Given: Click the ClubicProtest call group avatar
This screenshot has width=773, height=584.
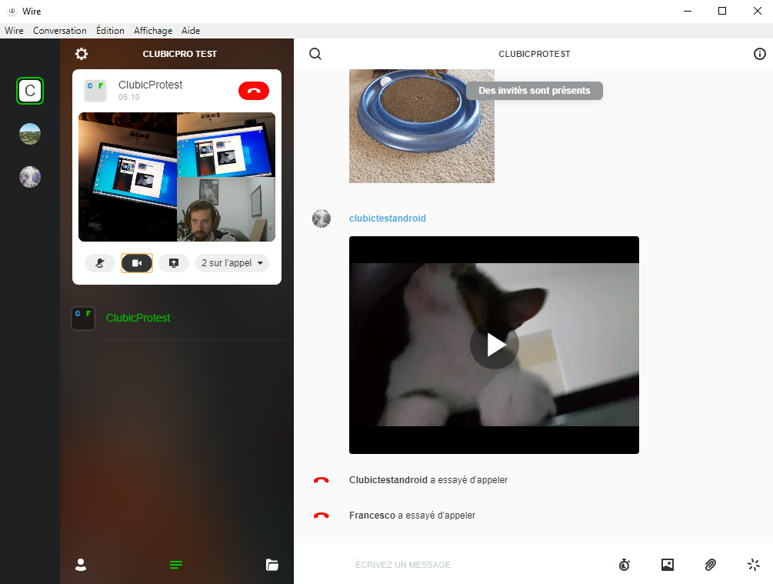Looking at the screenshot, I should coord(95,91).
